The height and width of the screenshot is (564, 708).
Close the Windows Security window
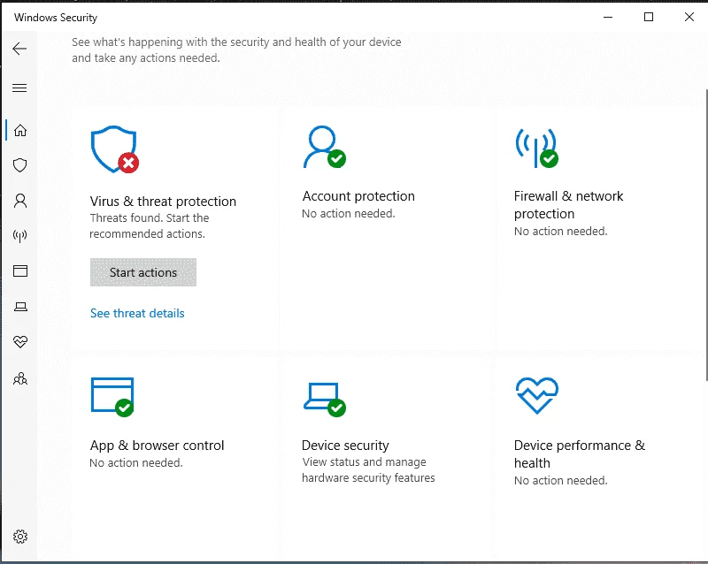[689, 17]
